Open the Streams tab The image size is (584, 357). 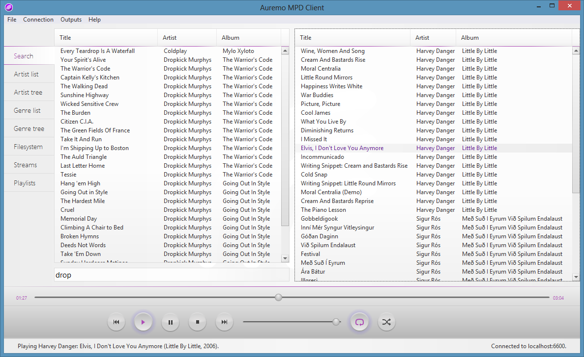click(29, 165)
